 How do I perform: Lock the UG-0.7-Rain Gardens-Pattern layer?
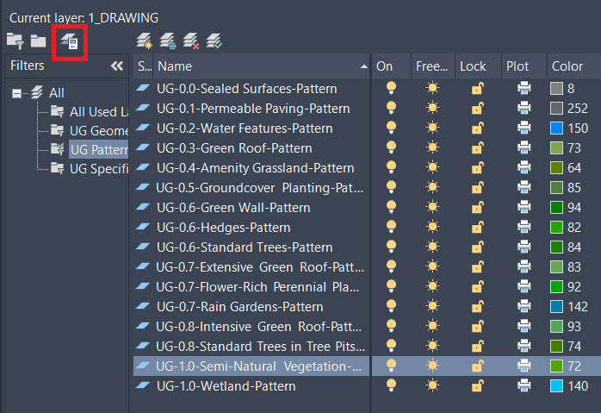click(x=476, y=307)
